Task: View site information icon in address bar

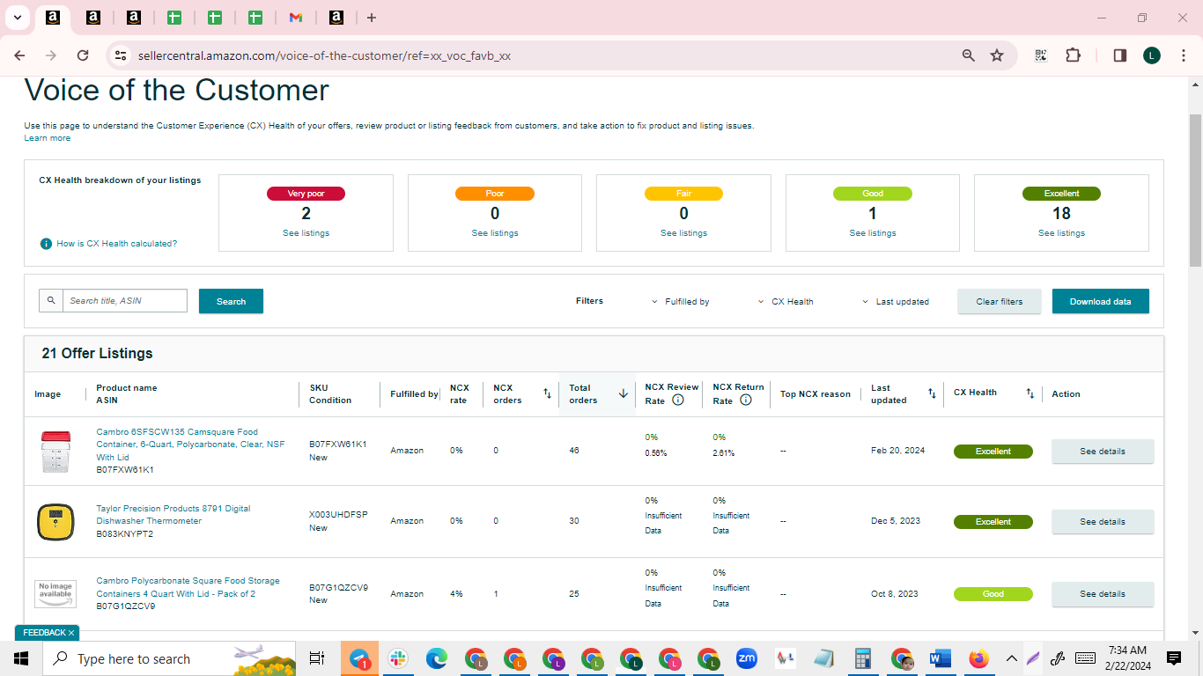Action: coord(122,55)
